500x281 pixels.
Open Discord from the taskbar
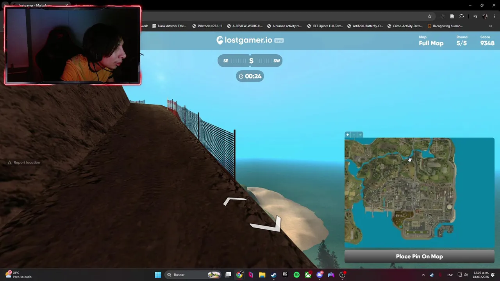coord(320,275)
